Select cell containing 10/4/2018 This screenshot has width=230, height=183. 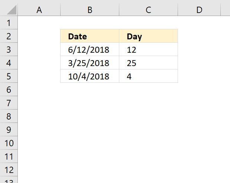[x=90, y=76]
